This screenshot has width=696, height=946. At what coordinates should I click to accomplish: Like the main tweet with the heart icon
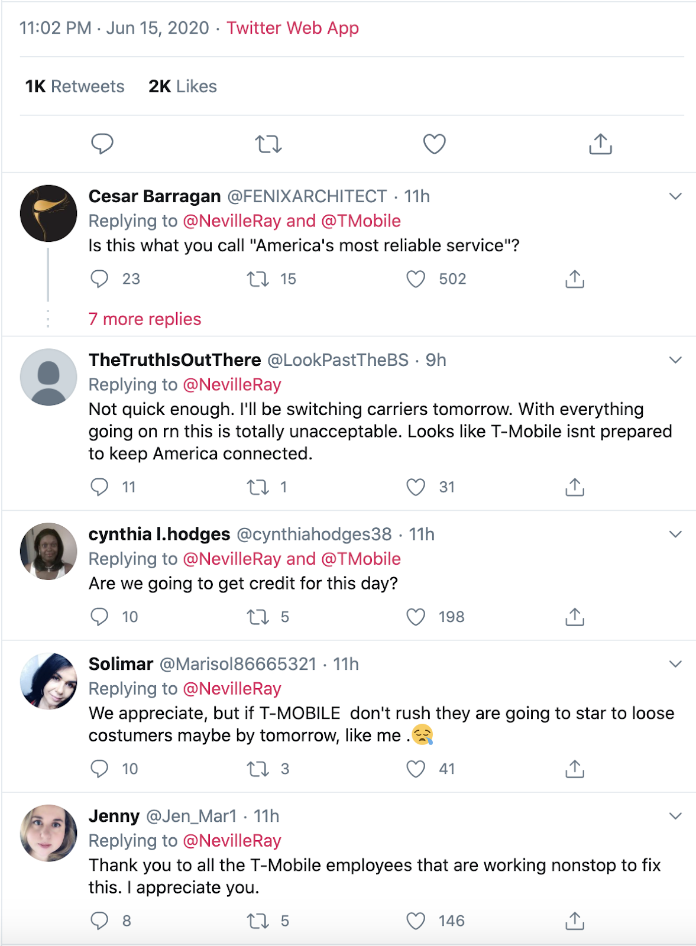[434, 144]
